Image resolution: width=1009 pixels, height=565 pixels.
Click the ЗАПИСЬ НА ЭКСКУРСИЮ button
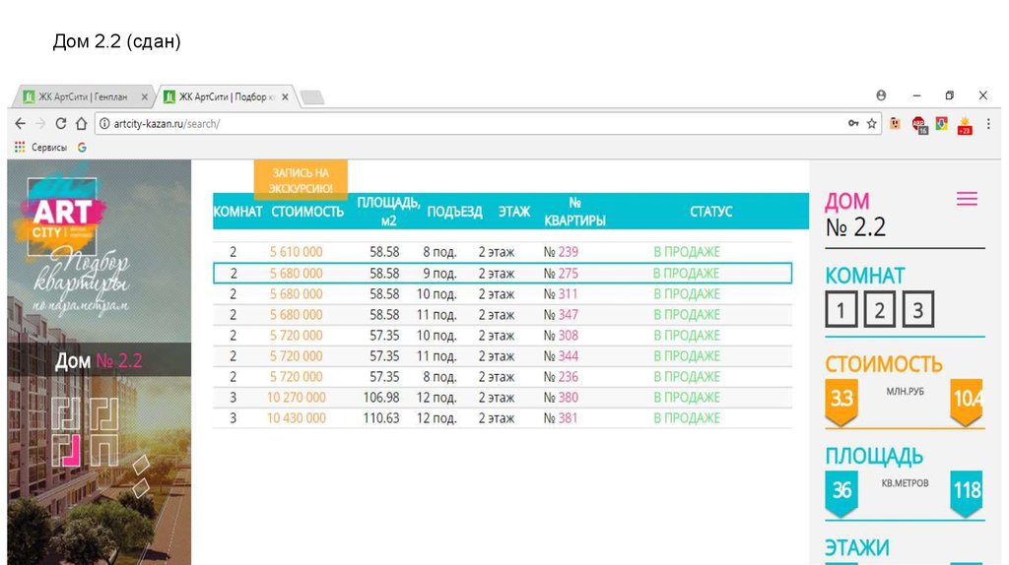[x=301, y=179]
